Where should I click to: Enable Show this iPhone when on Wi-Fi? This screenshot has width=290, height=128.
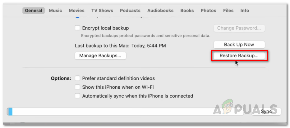[x=77, y=87]
